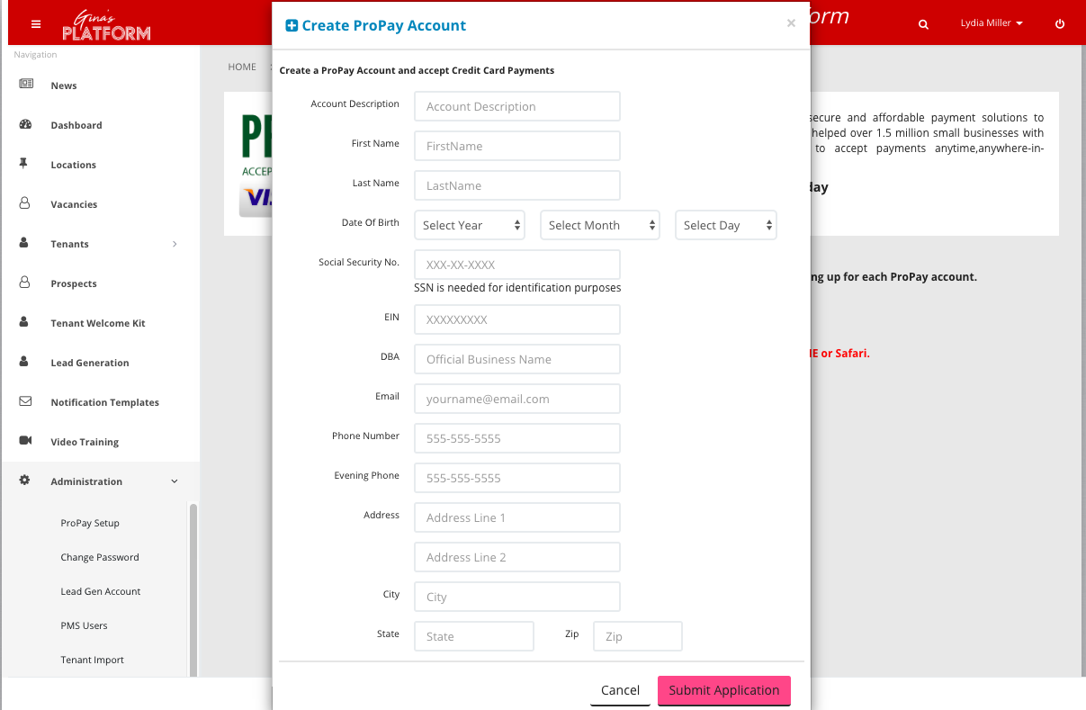
Task: Click the News newspaper icon
Action: (x=26, y=85)
